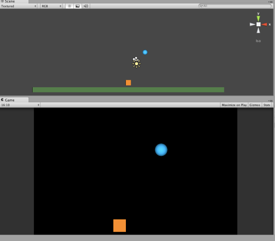Select the blue sphere in Scene view
The width and height of the screenshot is (275, 241).
pyautogui.click(x=145, y=52)
